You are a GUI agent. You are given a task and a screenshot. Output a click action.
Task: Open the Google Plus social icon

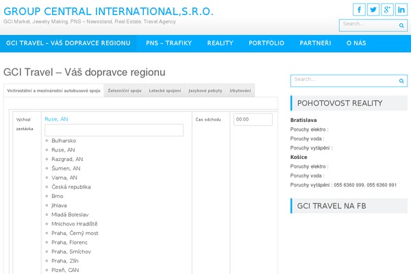[387, 10]
